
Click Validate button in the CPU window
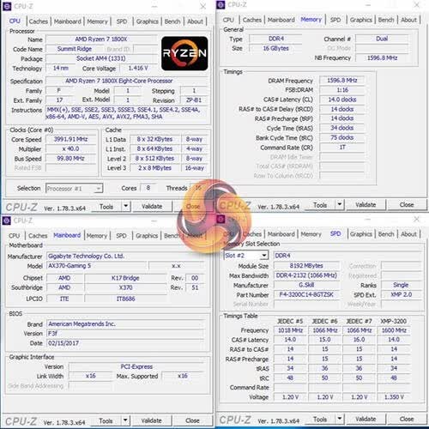[x=152, y=206]
